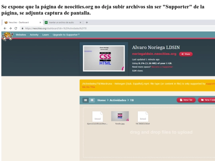The width and height of the screenshot is (215, 161).
Task: Click Why We Do This link in warning
Action: coord(88,87)
